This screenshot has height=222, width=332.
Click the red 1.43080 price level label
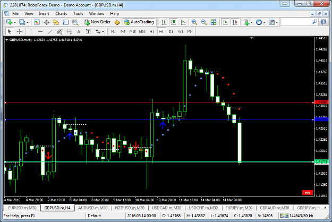(x=321, y=103)
